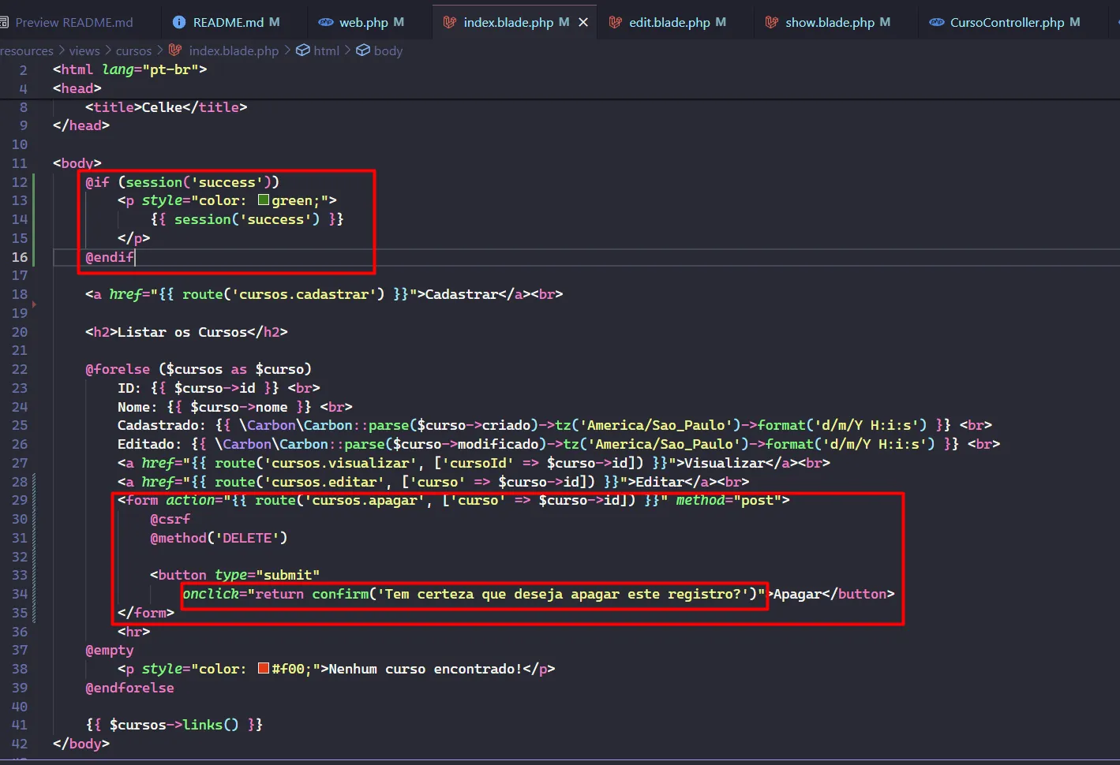
Task: Click the Preview README.md tab icon
Action: pyautogui.click(x=4, y=22)
